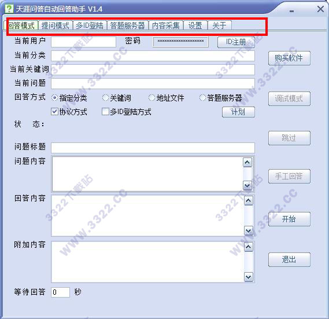Open the 内容采集 tab
The width and height of the screenshot is (329, 319).
coord(166,25)
